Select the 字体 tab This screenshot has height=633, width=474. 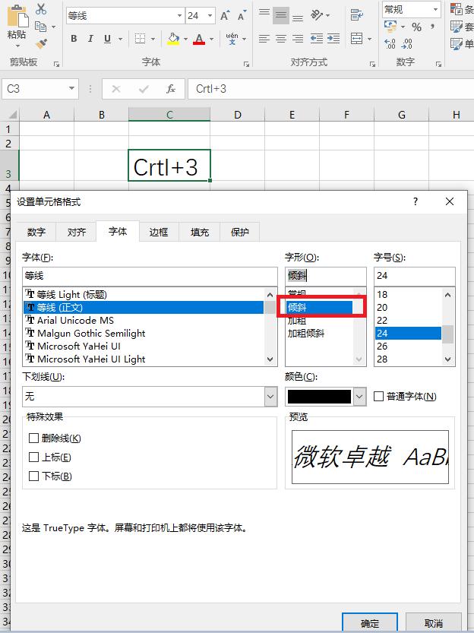point(118,231)
